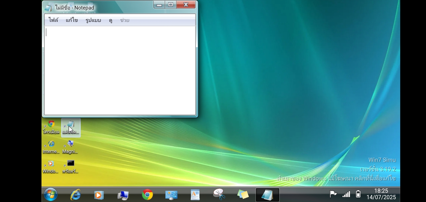Viewport: 426px width, 202px height.
Task: Minimize the Notepad window
Action: [x=159, y=5]
